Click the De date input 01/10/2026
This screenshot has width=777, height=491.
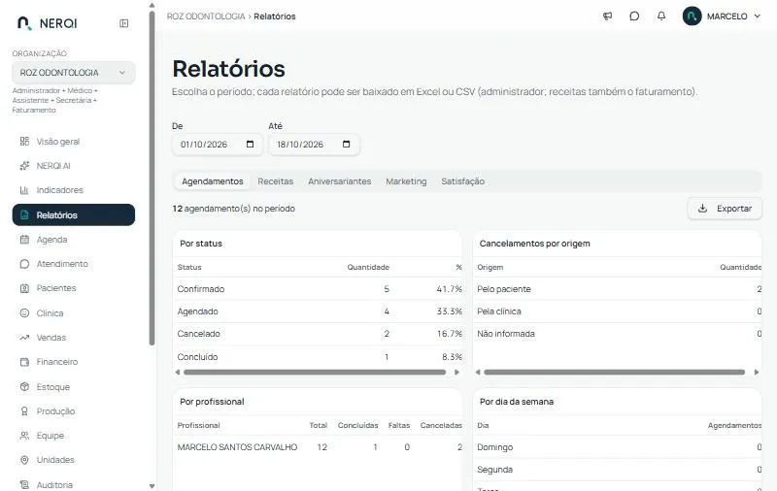tap(217, 144)
